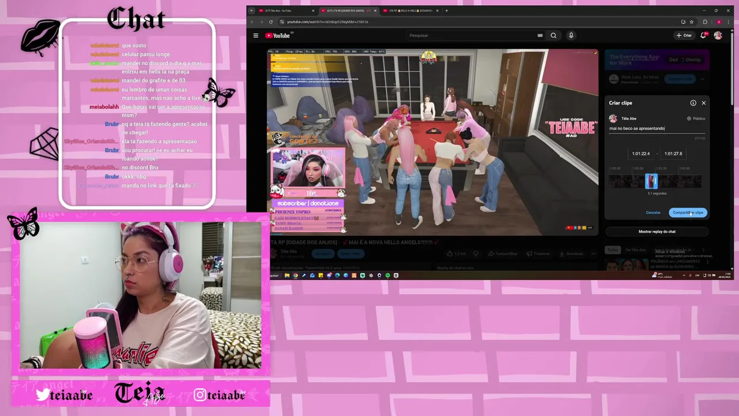Open a new browser tab with plus
Image resolution: width=739 pixels, height=416 pixels.
[x=446, y=10]
